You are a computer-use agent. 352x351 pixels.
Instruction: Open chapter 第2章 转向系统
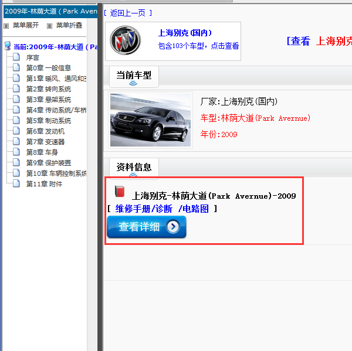[x=49, y=89]
